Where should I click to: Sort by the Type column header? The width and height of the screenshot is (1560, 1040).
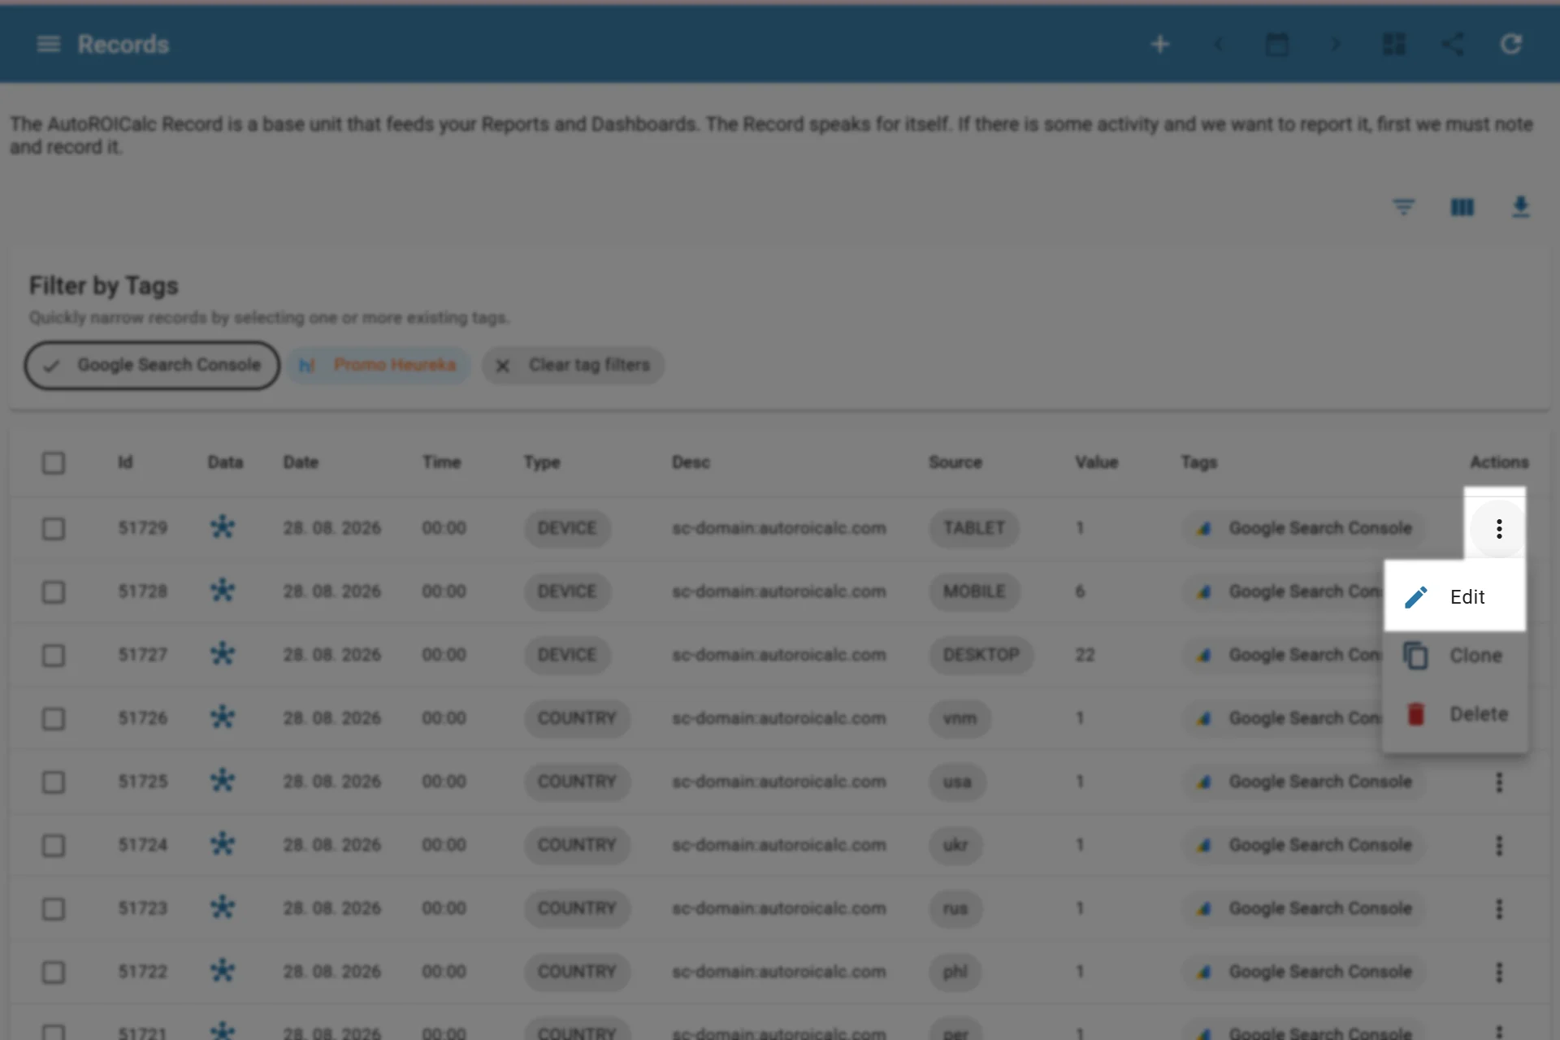(x=542, y=462)
